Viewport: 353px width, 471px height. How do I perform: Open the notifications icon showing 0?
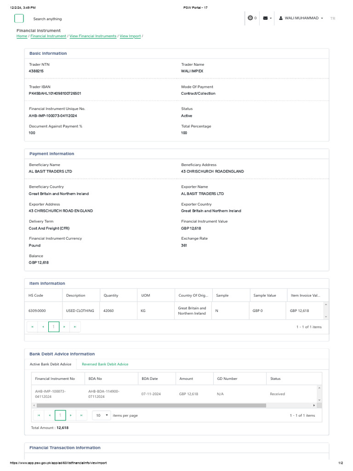coord(250,18)
